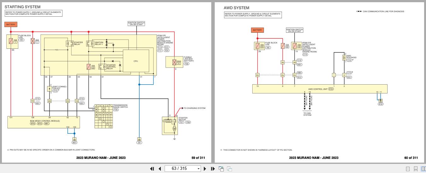Select two-page facing view

423,169
